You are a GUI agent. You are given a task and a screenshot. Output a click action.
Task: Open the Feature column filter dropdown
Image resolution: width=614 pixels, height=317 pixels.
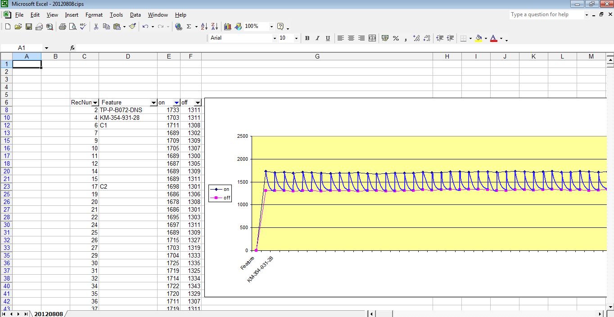(x=153, y=103)
